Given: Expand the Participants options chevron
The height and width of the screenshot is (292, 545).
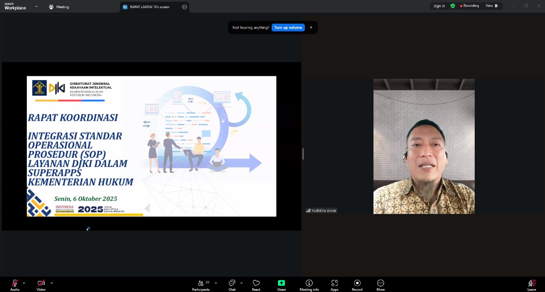Looking at the screenshot, I should pyautogui.click(x=216, y=283).
